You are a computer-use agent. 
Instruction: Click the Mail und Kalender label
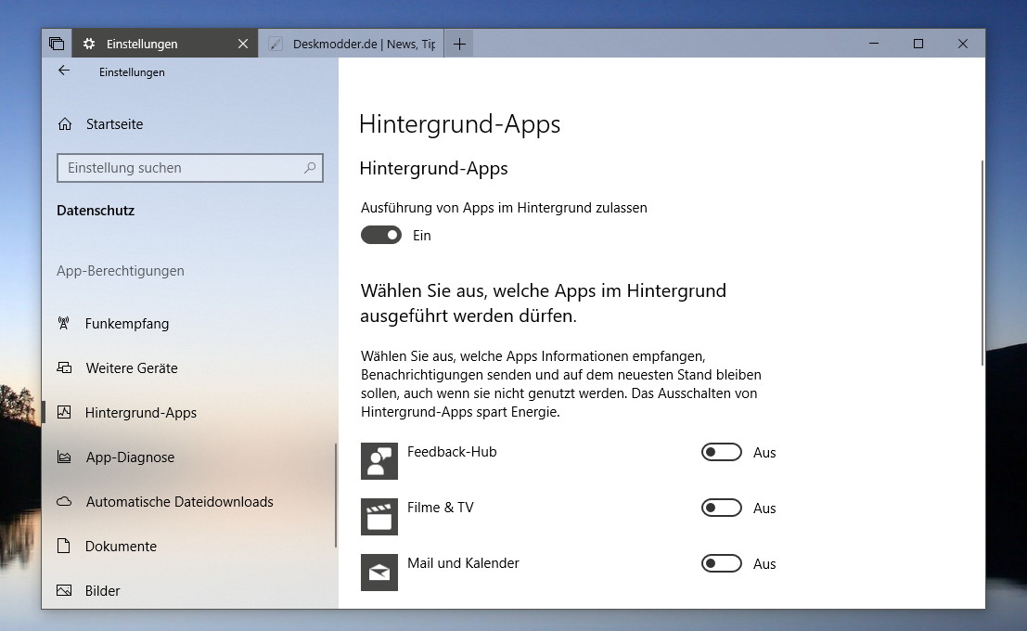click(463, 563)
